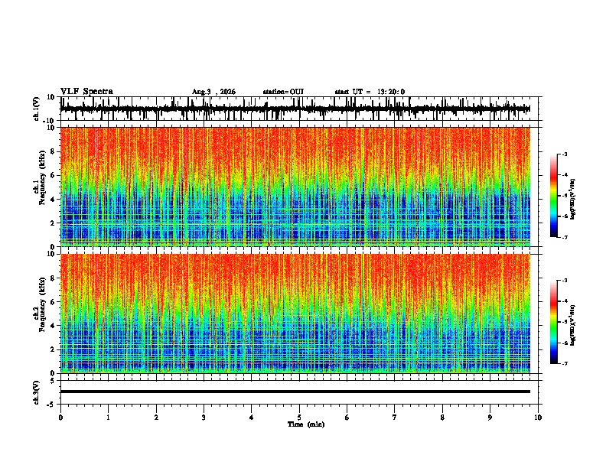This screenshot has width=606, height=468.
Task: Click the 'ch.1(V)' waveform axis label
Action: [x=37, y=109]
